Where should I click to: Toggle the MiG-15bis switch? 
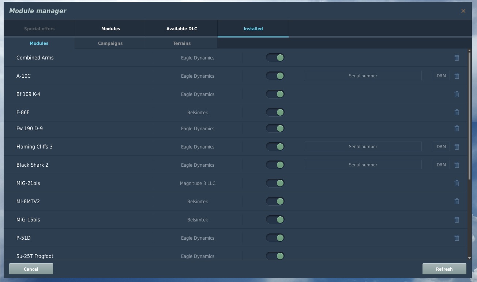(x=275, y=220)
